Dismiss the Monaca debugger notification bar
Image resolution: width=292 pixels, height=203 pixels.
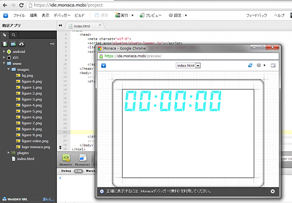pyautogui.click(x=273, y=191)
